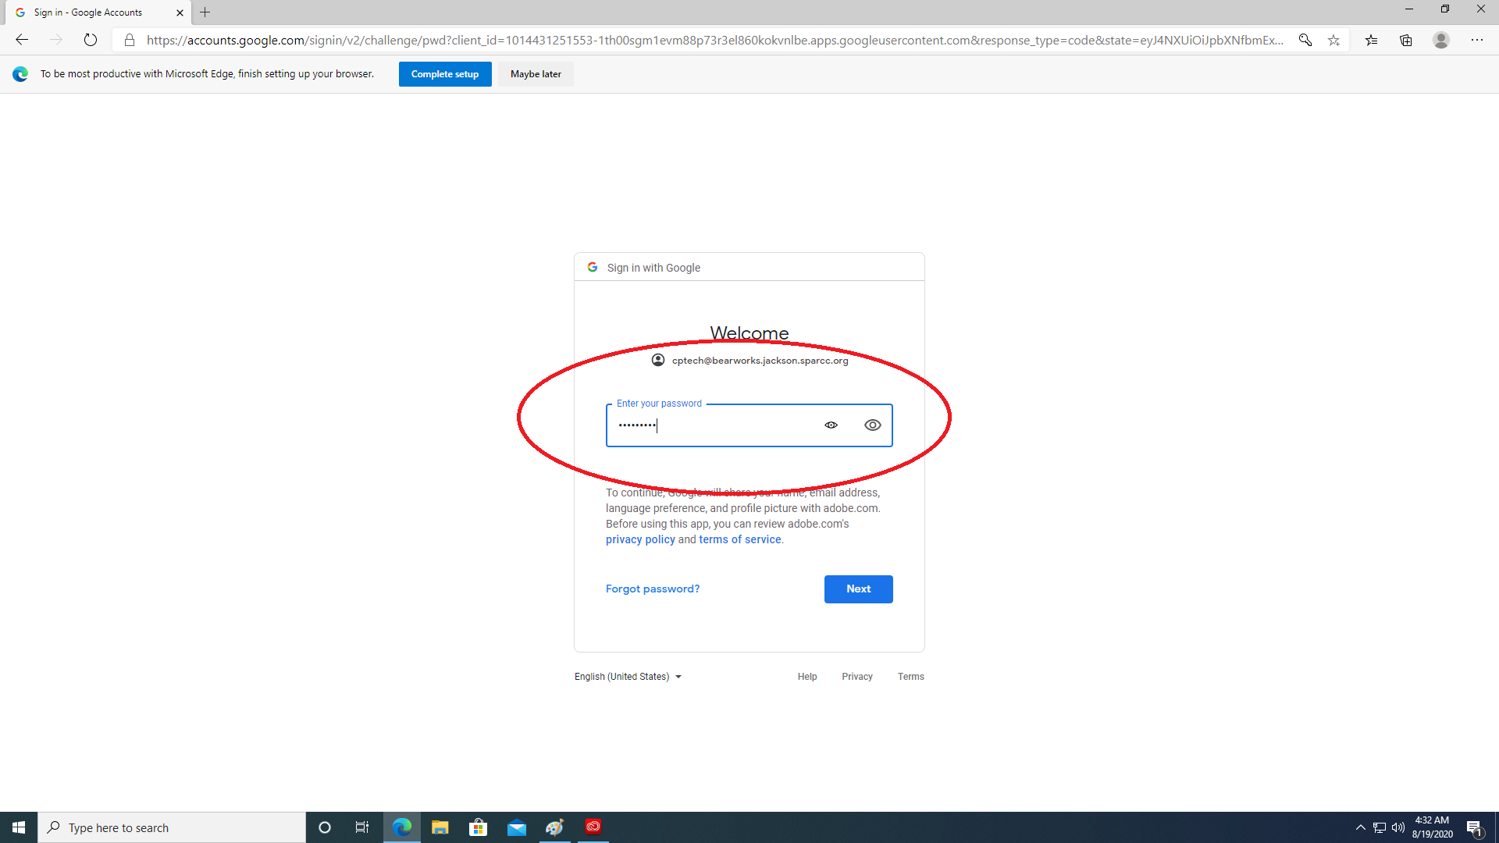Image resolution: width=1499 pixels, height=843 pixels.
Task: Click the site lock security icon
Action: click(x=130, y=40)
